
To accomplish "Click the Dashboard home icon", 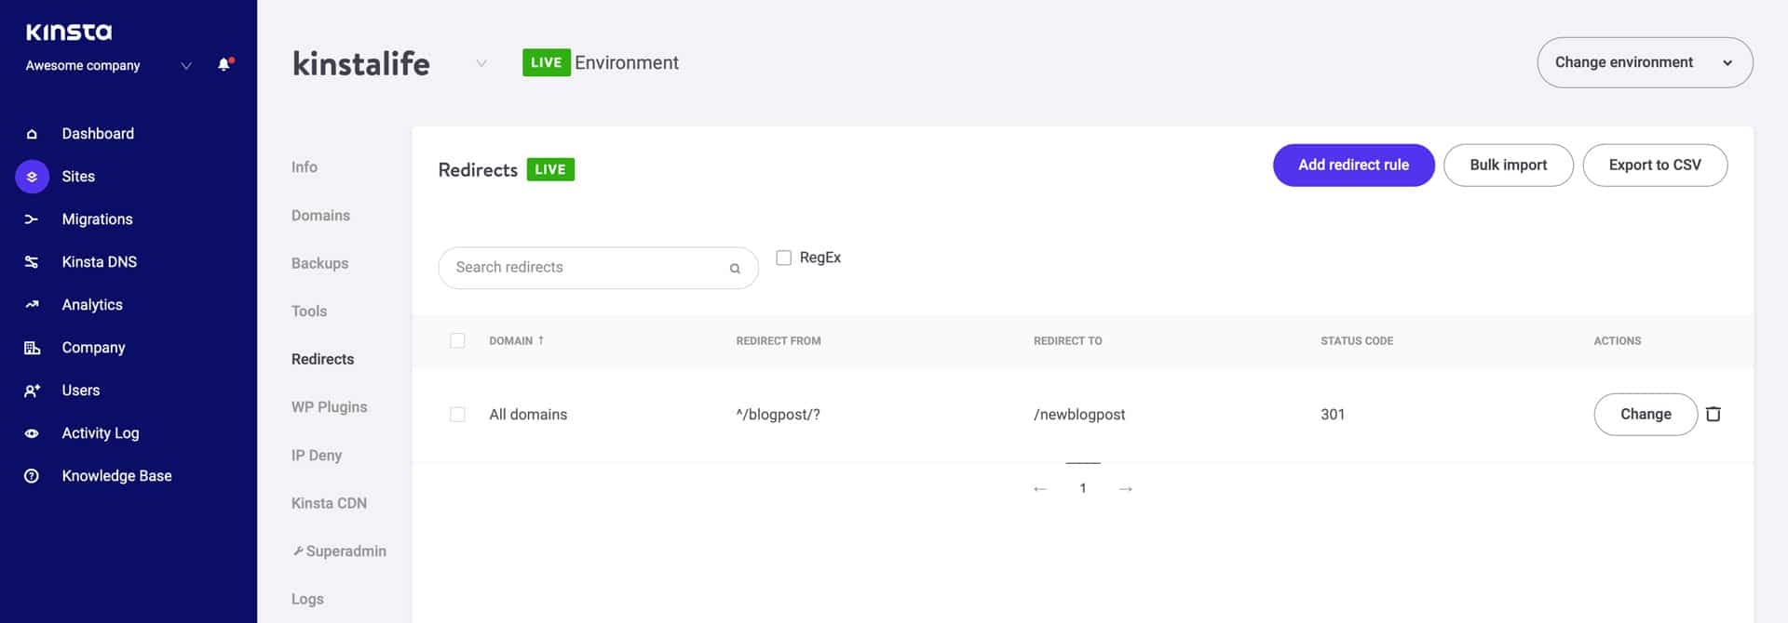I will [32, 134].
